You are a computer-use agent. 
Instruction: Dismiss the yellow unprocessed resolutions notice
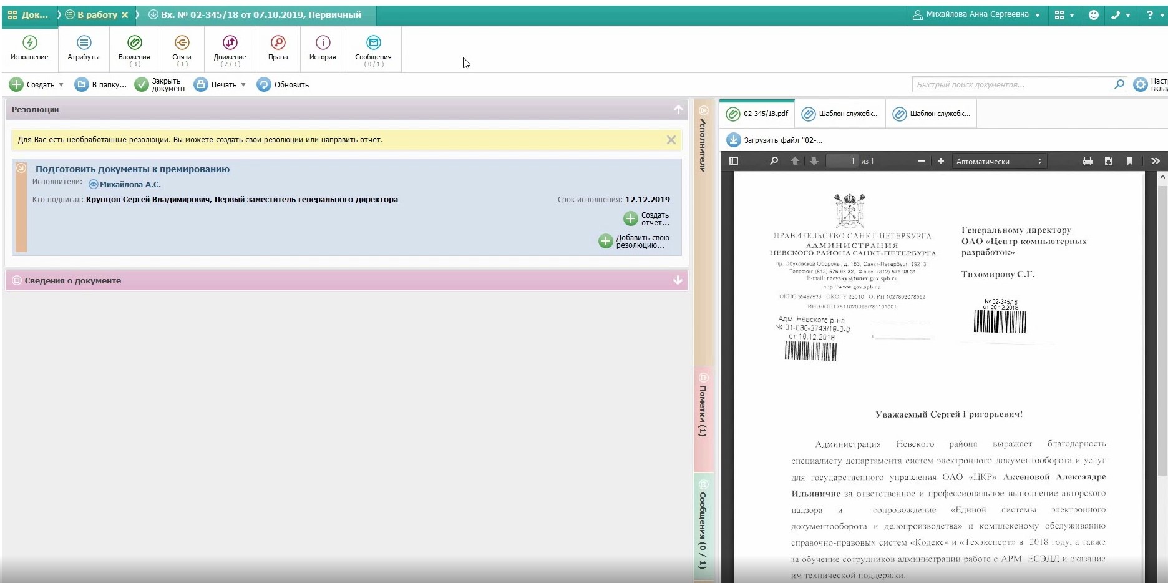point(671,140)
